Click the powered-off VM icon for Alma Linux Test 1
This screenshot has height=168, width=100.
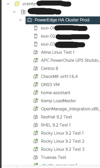coord(36,52)
